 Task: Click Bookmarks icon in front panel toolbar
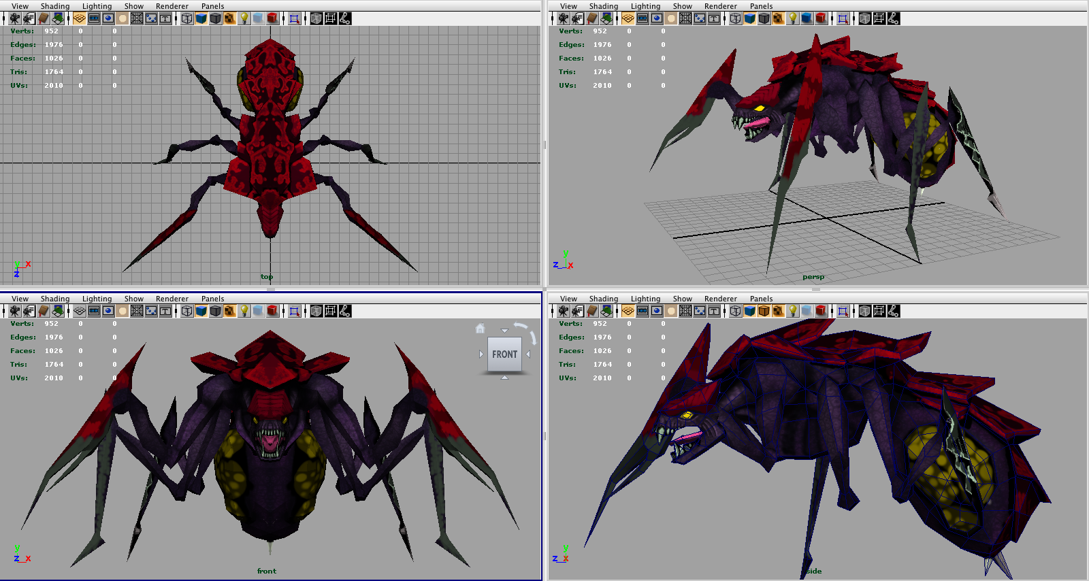coord(44,311)
